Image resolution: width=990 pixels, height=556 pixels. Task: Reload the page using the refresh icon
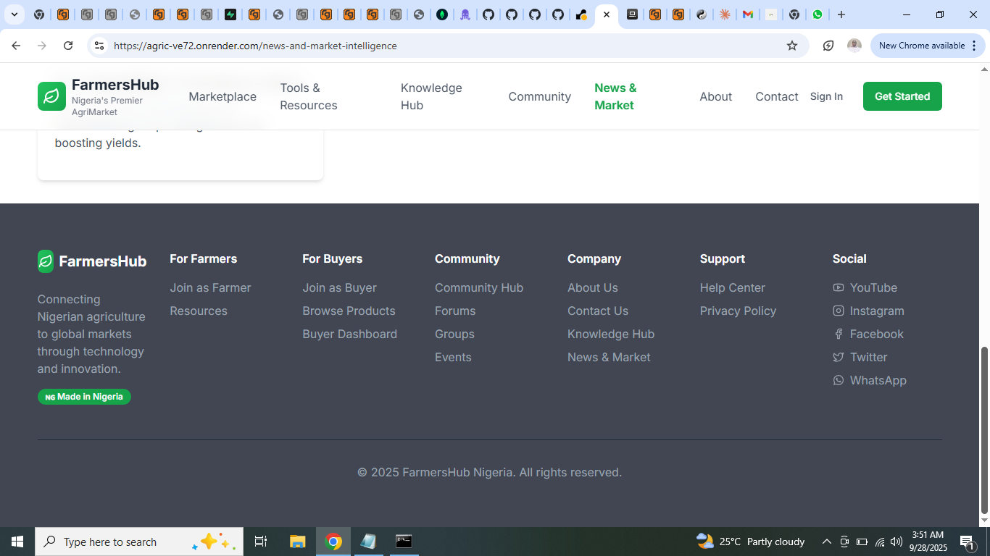[68, 46]
